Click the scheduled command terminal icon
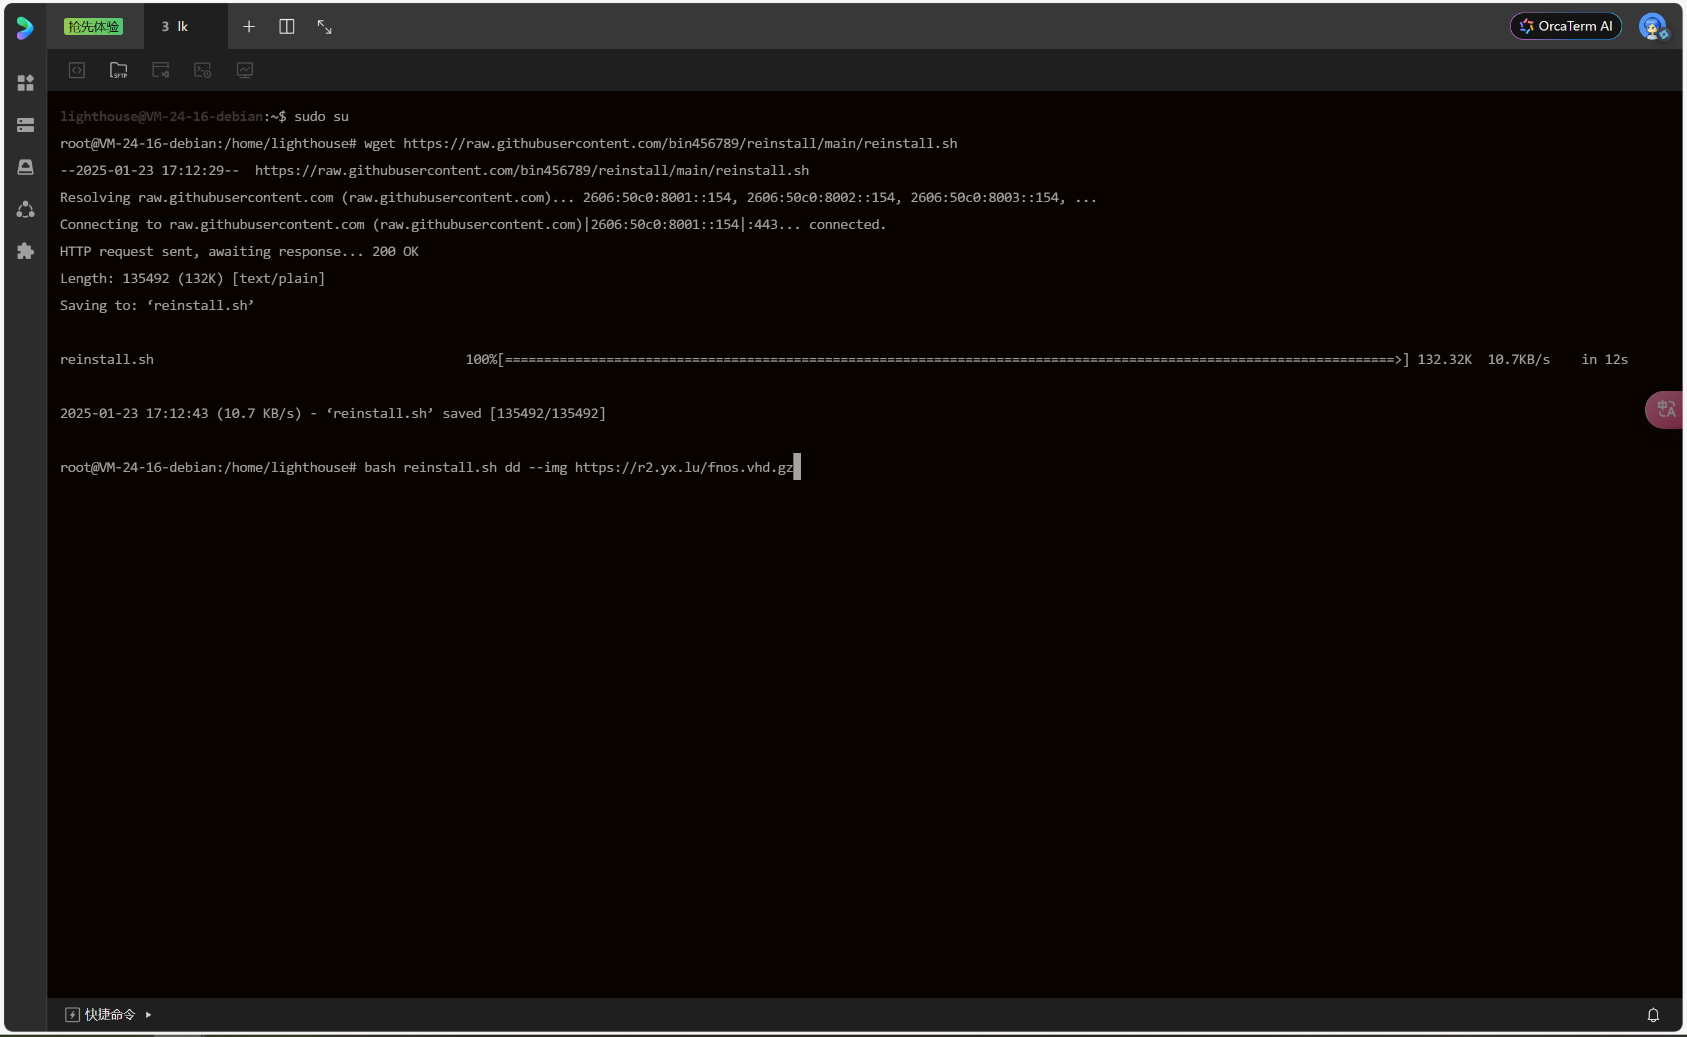The image size is (1687, 1037). tap(202, 70)
